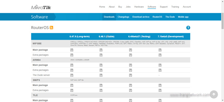The width and height of the screenshot is (224, 102).
Task: Open the Account page
Action: pyautogui.click(x=187, y=7)
